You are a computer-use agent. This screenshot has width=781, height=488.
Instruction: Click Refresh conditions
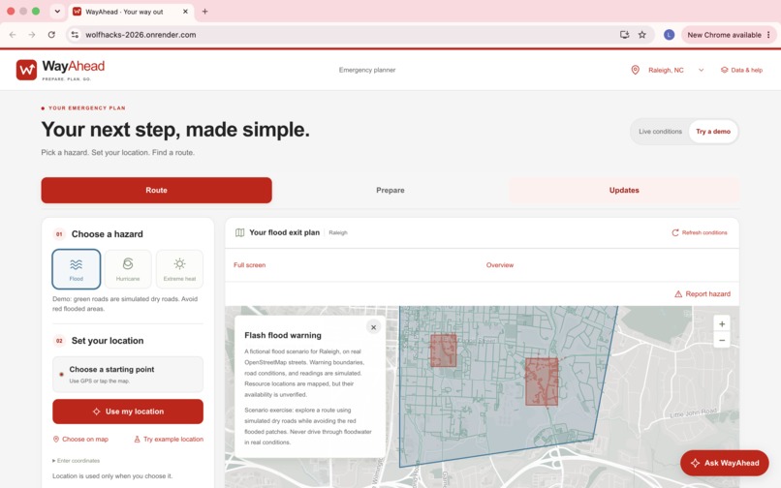pyautogui.click(x=700, y=232)
